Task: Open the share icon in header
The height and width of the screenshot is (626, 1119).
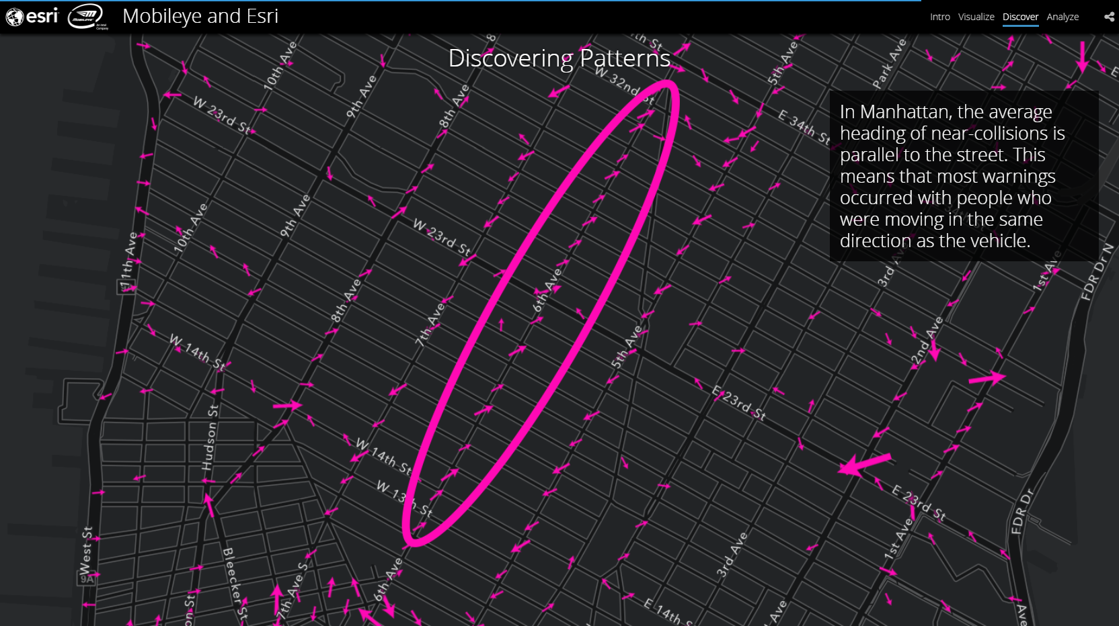Action: coord(1109,17)
